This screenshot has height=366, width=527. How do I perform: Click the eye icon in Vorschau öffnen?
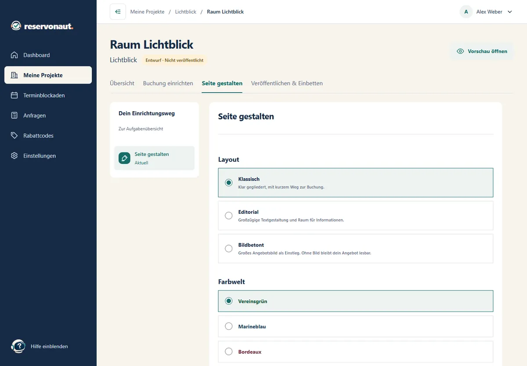tap(460, 51)
